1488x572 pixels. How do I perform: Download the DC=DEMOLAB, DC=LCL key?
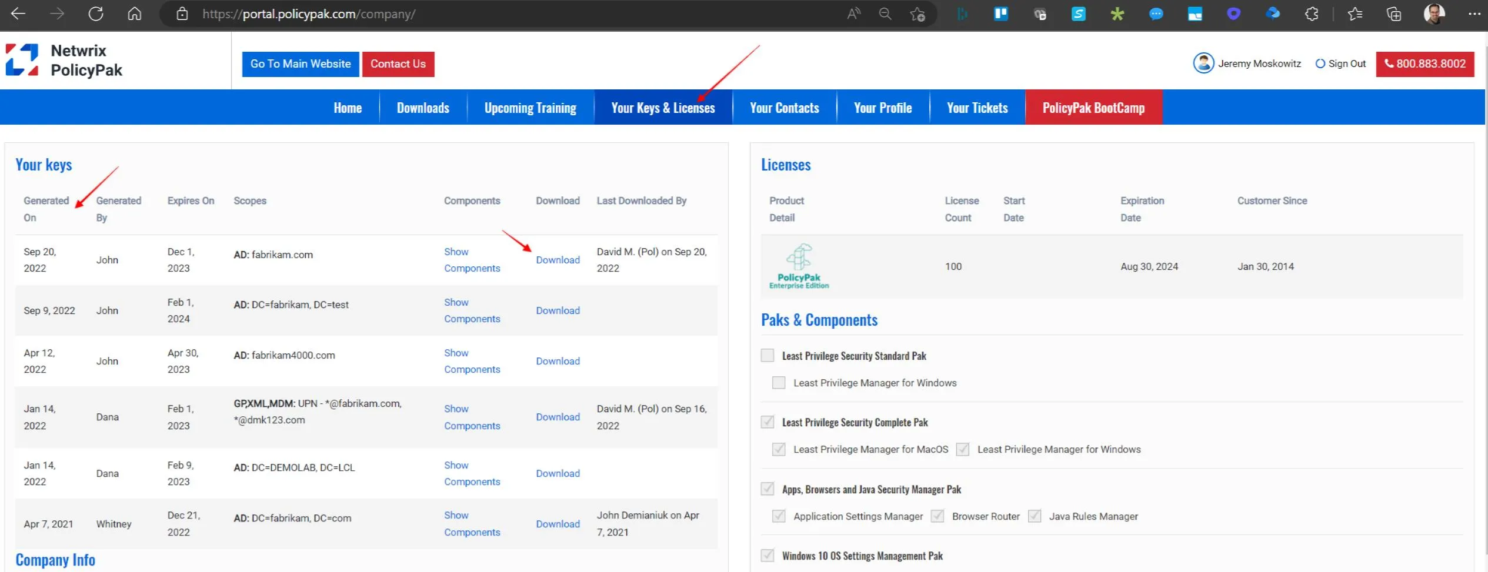(x=558, y=474)
